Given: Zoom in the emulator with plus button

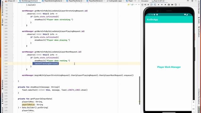Looking at the screenshot, I should click(193, 102).
